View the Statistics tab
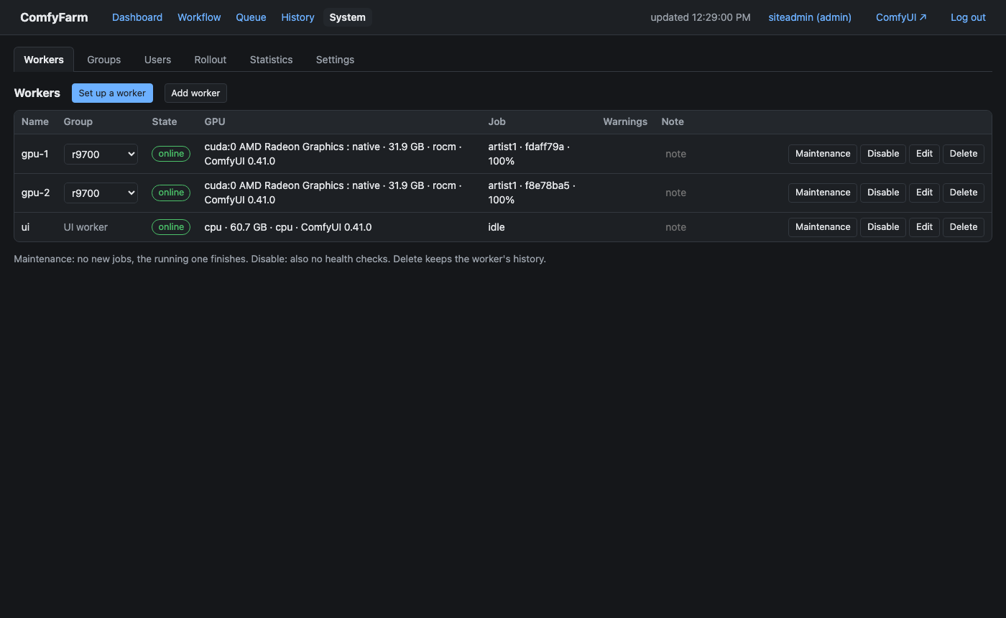The height and width of the screenshot is (618, 1006). [271, 60]
